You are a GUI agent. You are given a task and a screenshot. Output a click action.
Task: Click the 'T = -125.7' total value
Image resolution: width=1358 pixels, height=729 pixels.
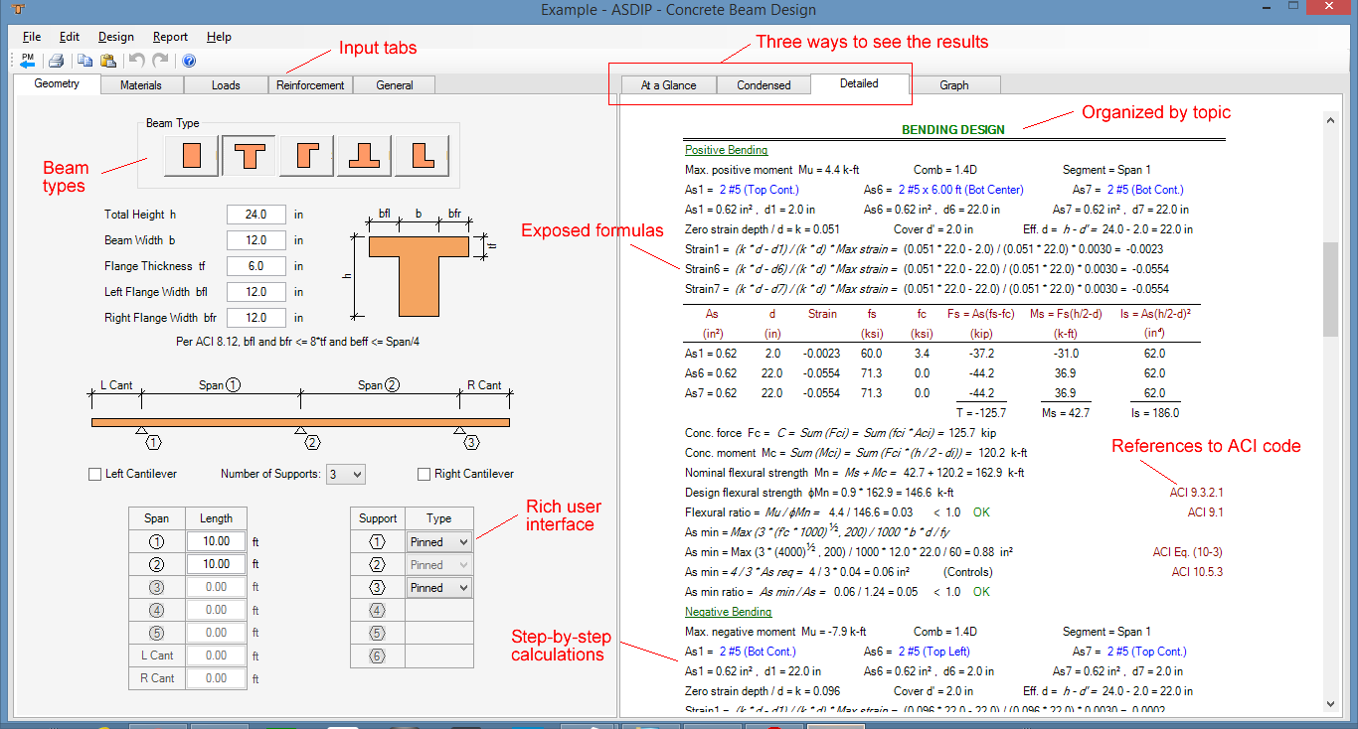point(979,412)
